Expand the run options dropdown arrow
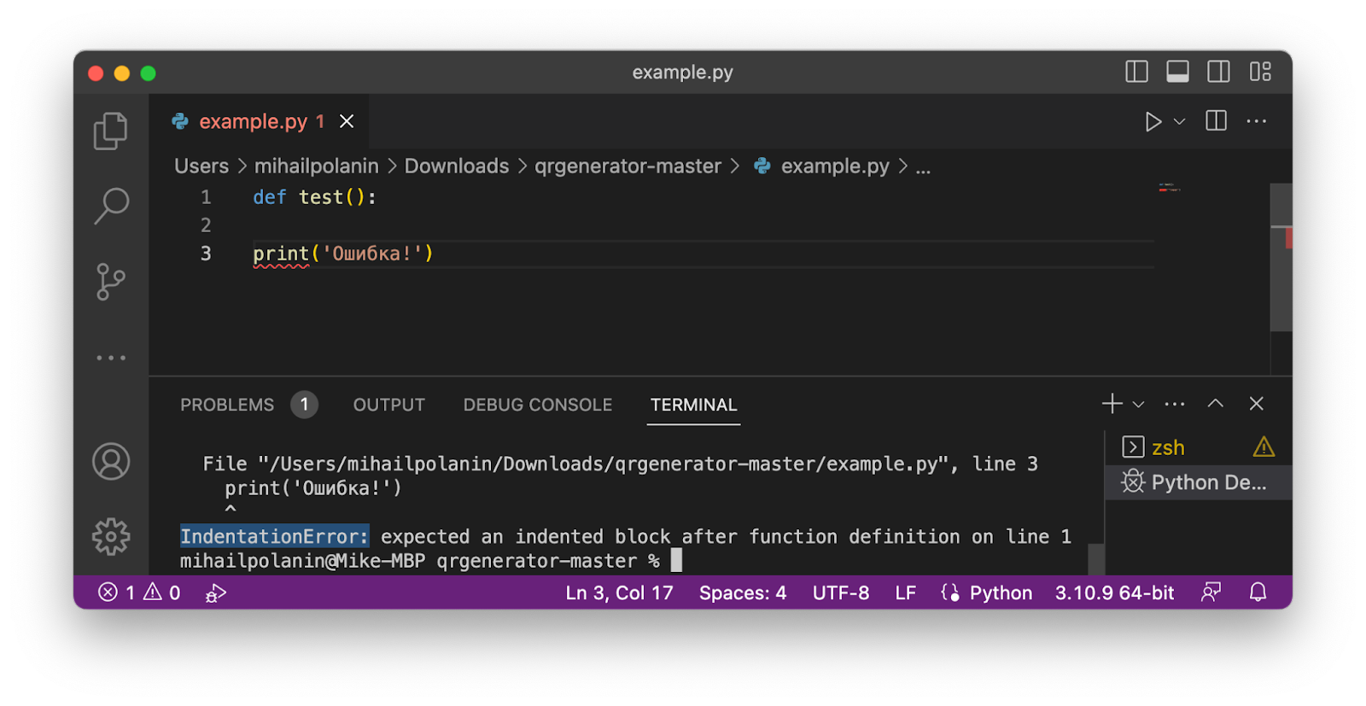This screenshot has height=706, width=1366. click(x=1180, y=122)
